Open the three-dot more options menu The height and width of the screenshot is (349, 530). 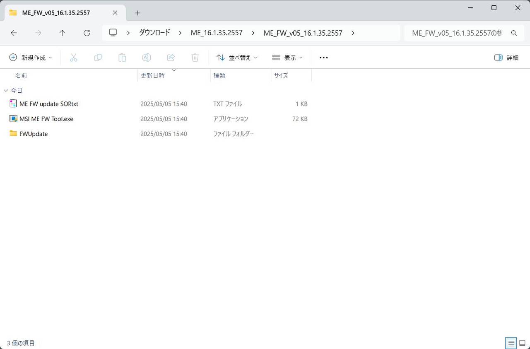pos(324,58)
